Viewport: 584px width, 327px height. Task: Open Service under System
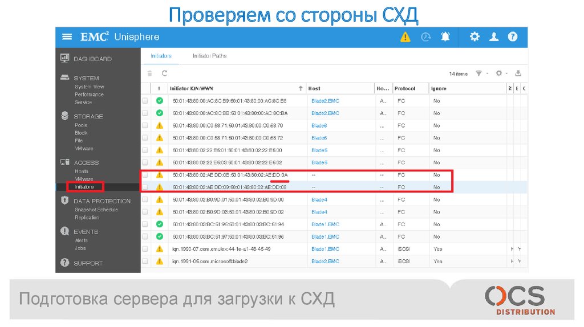(83, 103)
